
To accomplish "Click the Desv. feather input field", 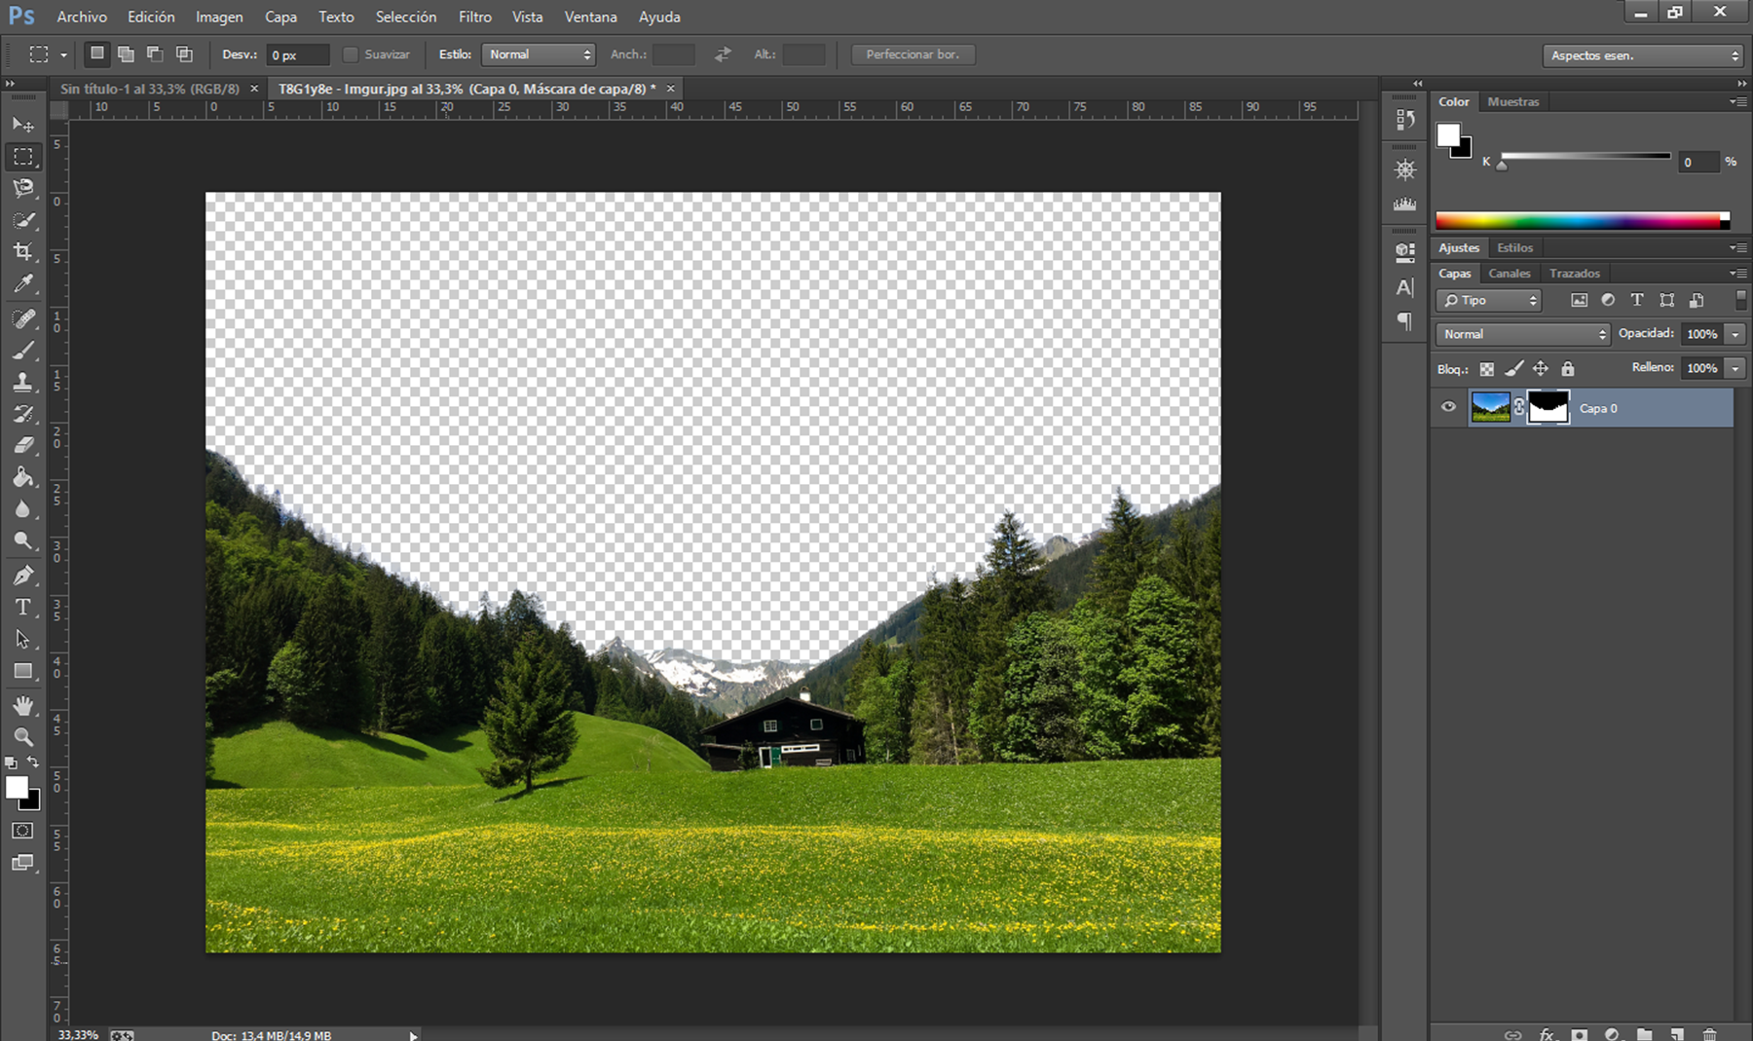I will [298, 56].
